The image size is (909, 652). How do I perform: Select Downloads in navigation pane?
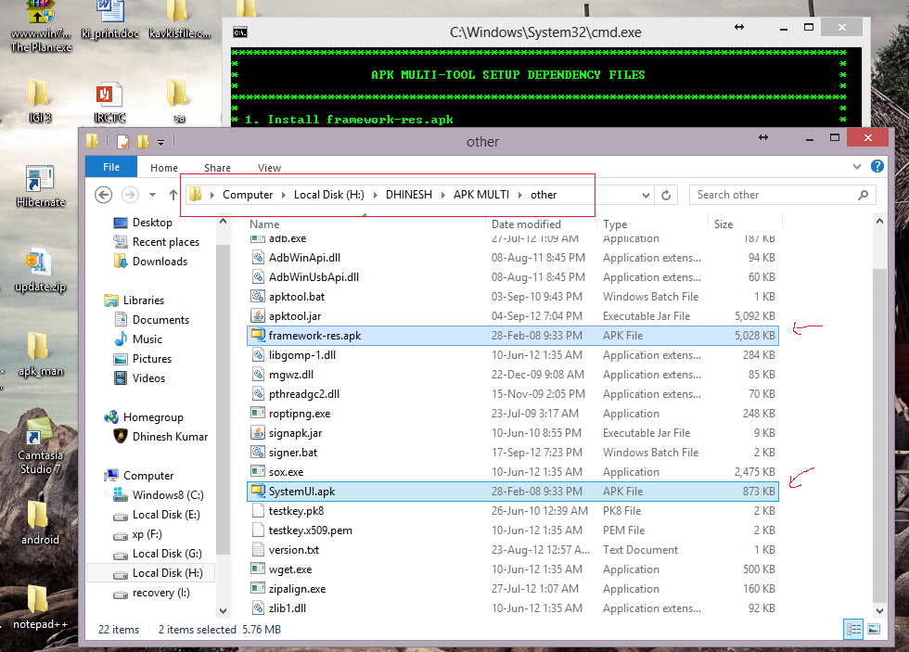pos(160,262)
